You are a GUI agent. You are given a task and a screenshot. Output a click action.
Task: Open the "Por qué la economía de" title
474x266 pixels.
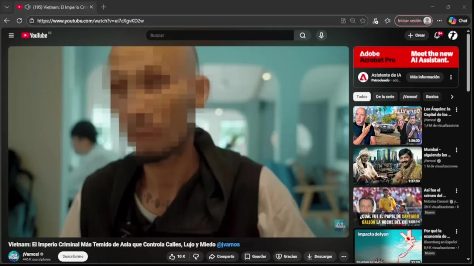point(437,233)
